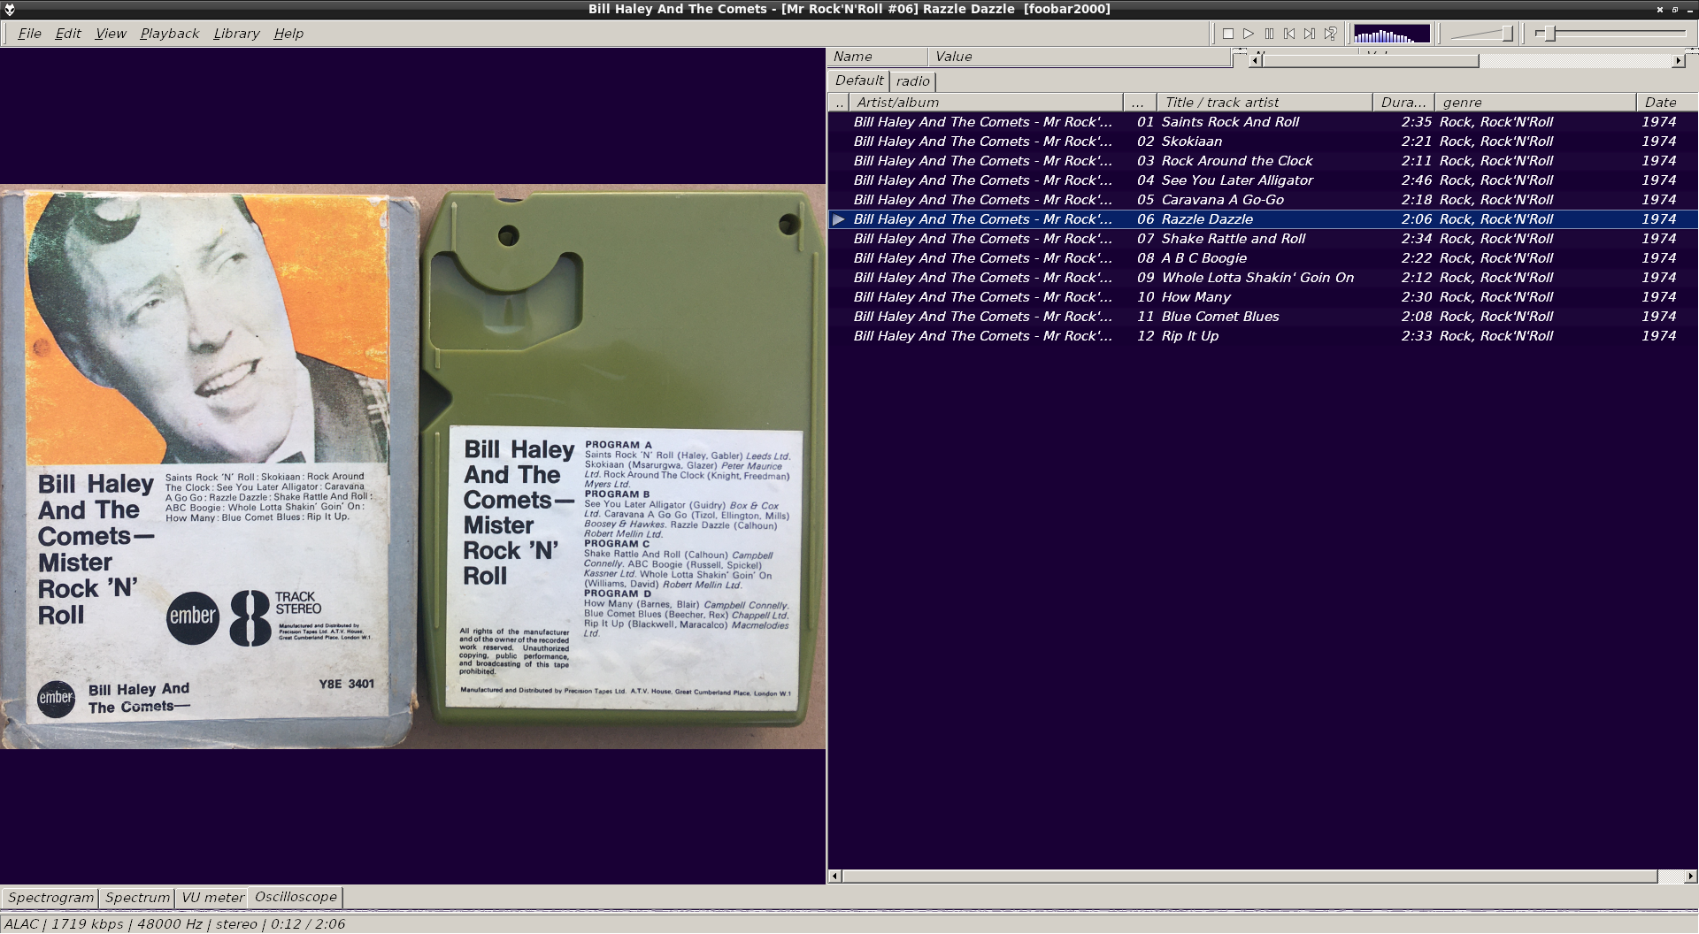Click the Value column header in properties
Viewport: 1699px width, 934px height.
(1080, 57)
